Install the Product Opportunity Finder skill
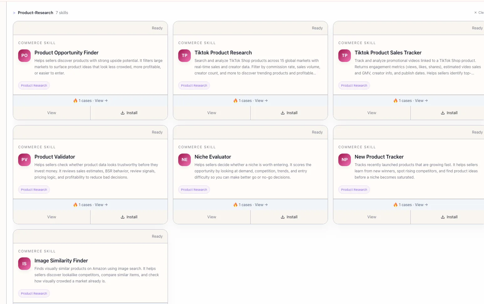This screenshot has height=304, width=484. 129,113
